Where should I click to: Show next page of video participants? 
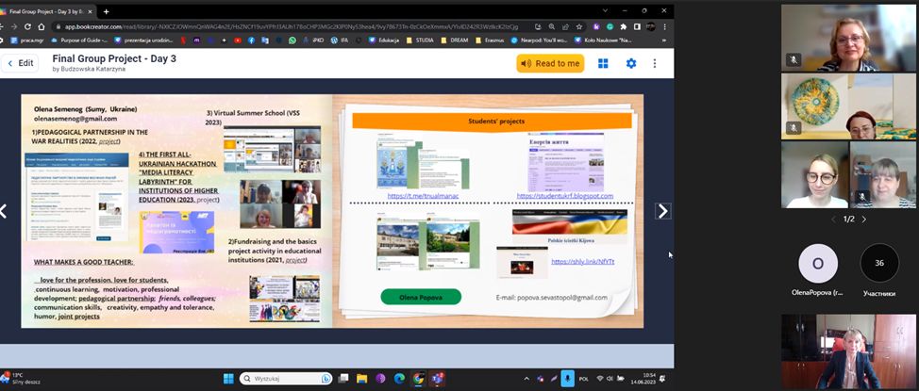863,219
